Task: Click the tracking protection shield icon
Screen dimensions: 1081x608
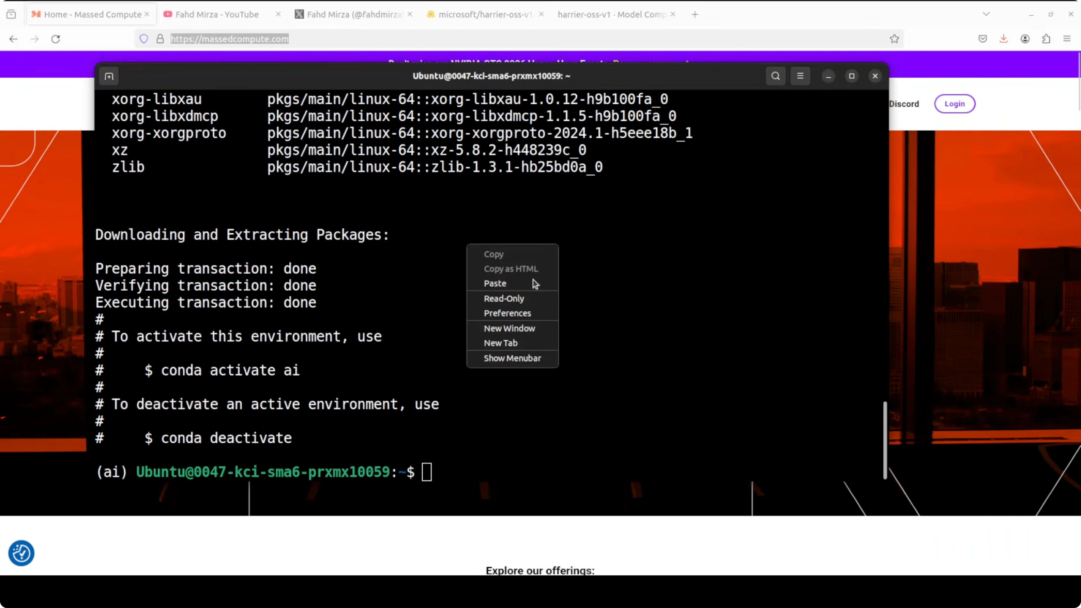Action: (x=144, y=39)
